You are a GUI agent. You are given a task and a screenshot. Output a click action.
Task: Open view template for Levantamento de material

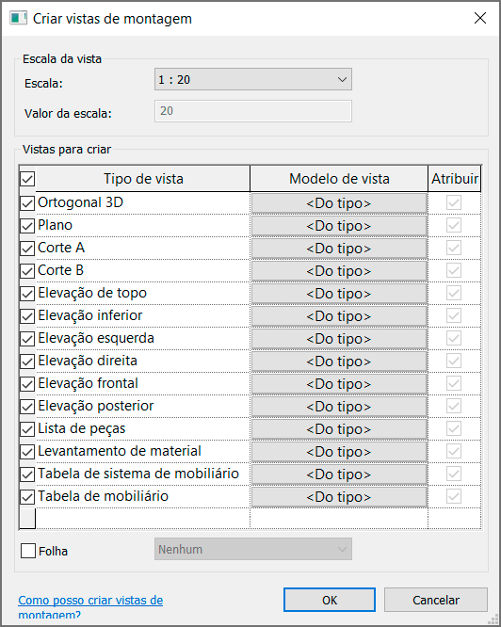pos(339,452)
